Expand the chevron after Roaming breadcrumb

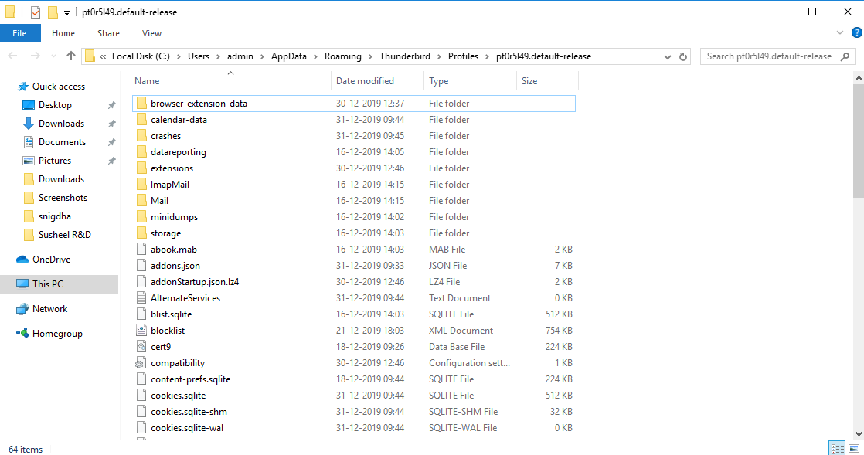[370, 56]
